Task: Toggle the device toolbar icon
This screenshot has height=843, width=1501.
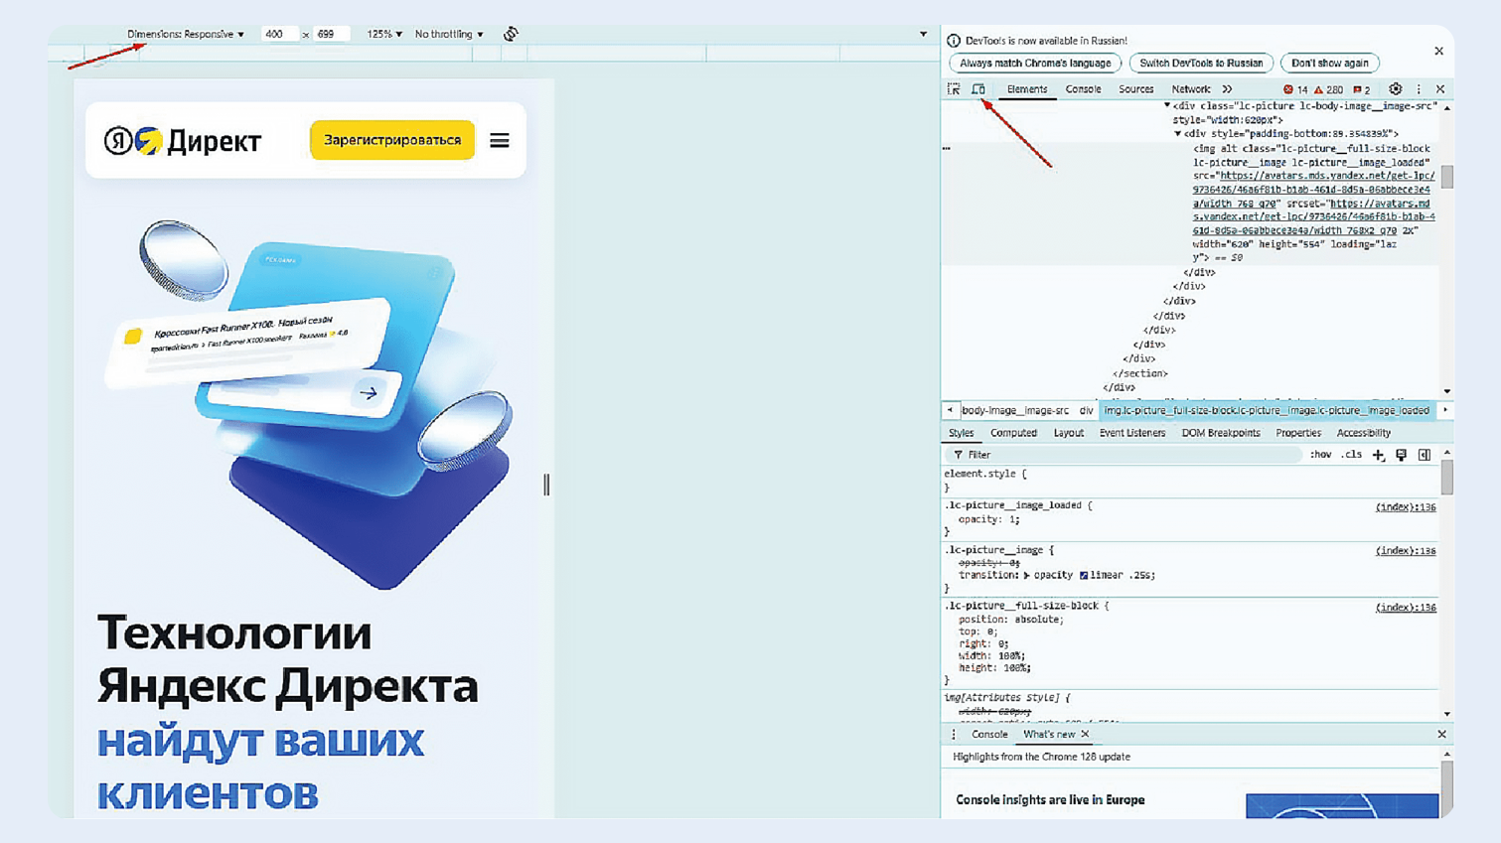Action: pos(978,89)
